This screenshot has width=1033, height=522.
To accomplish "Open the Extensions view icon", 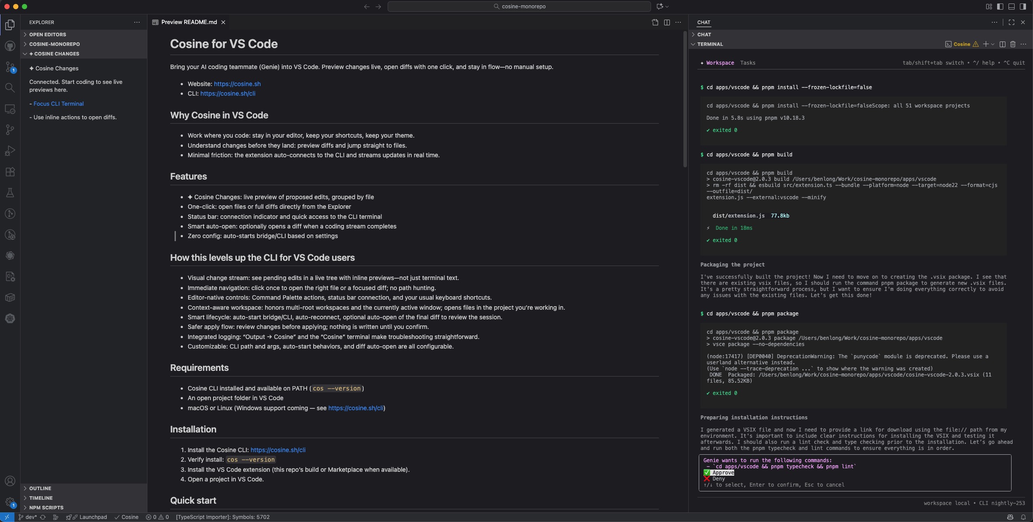I will pos(10,172).
